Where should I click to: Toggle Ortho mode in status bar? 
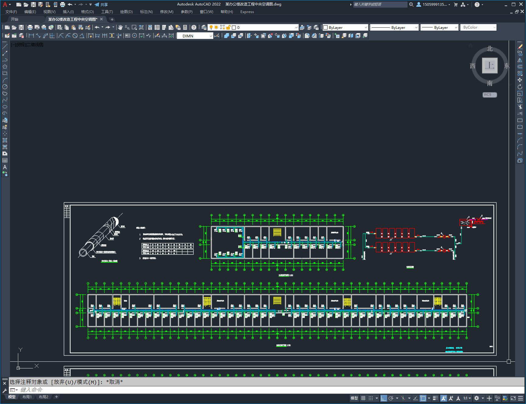coord(384,398)
